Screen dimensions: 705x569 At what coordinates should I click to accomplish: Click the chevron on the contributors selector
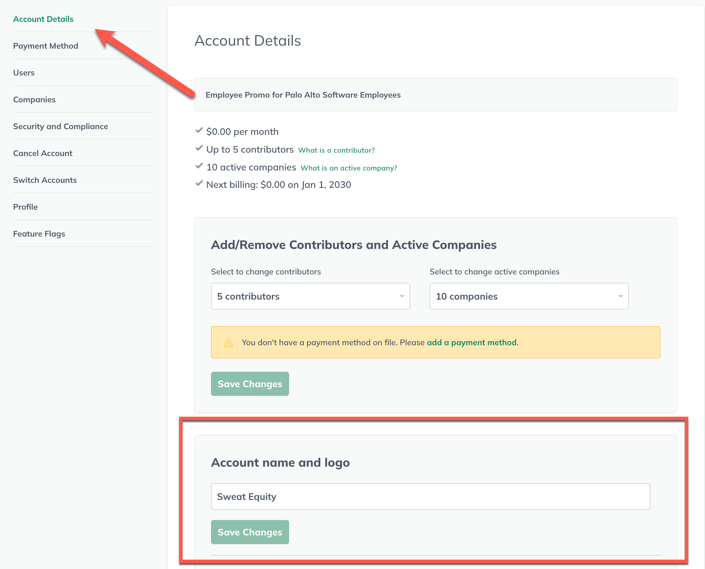coord(402,296)
